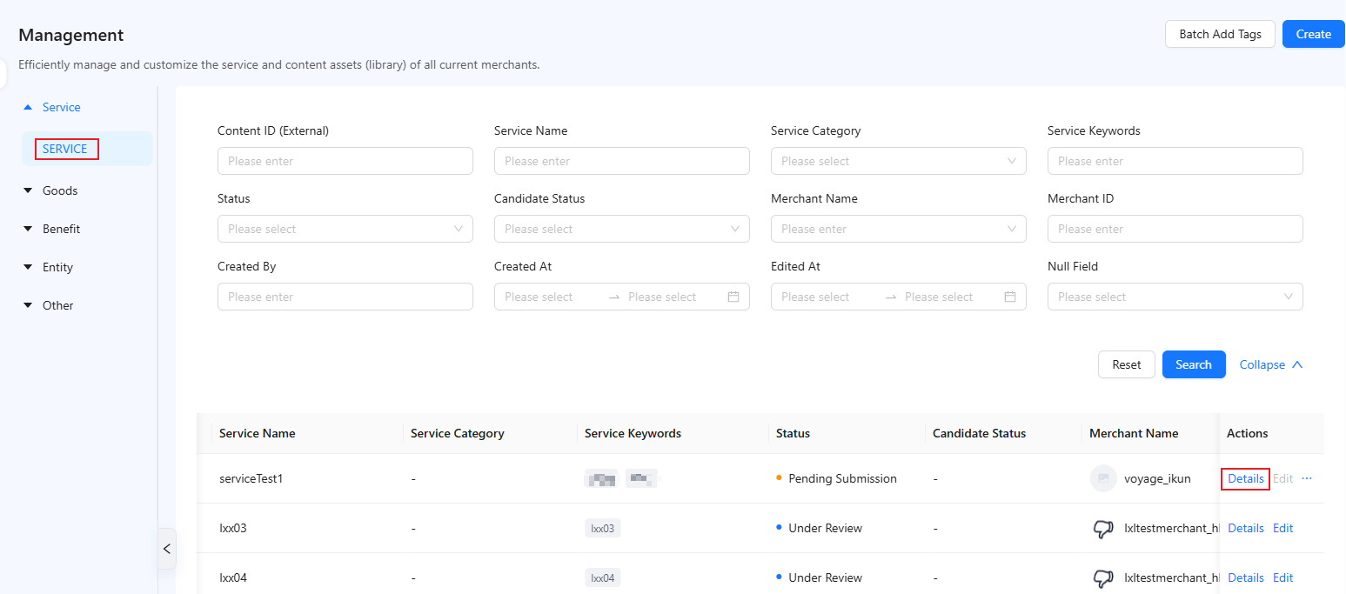Click the calendar icon in Created At
The image size is (1346, 594).
(x=733, y=297)
